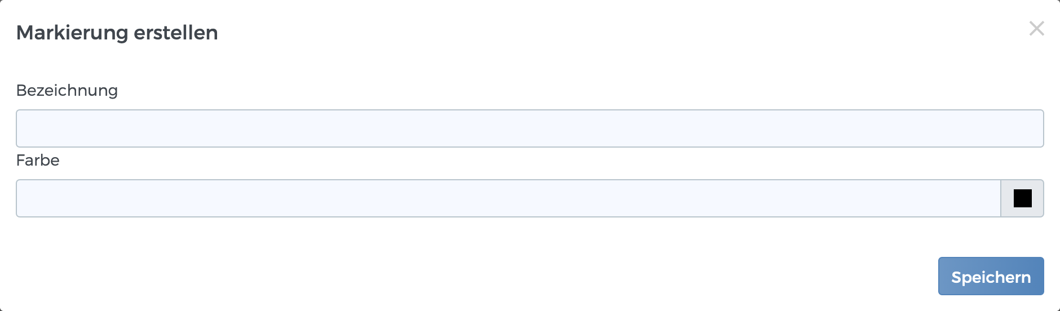Screen dimensions: 1060x311
Task: Save the new Markierung
Action: point(991,277)
